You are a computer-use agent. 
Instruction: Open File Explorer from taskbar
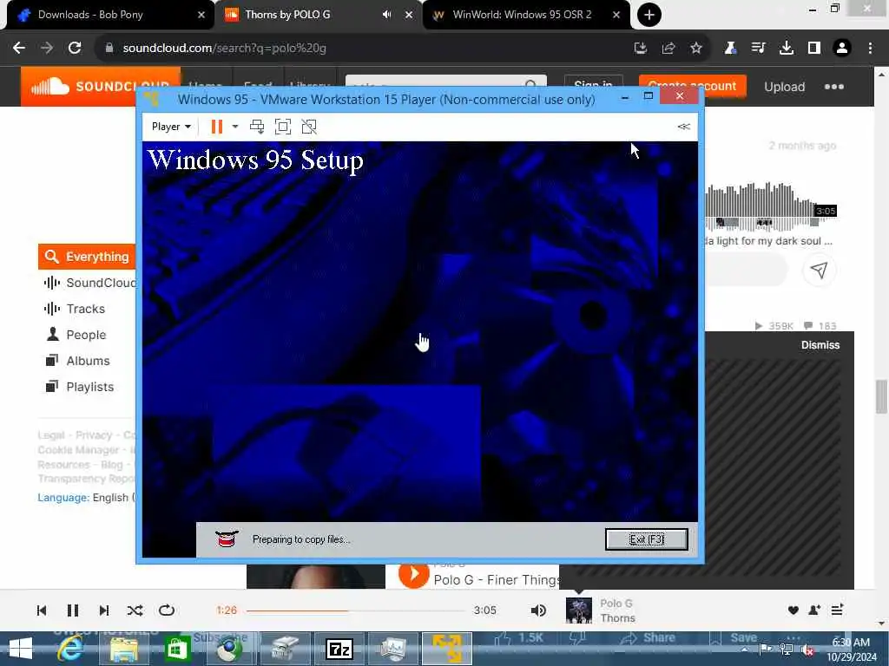(x=123, y=649)
